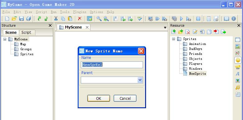Select Sprites folder under MyScene

27,54
